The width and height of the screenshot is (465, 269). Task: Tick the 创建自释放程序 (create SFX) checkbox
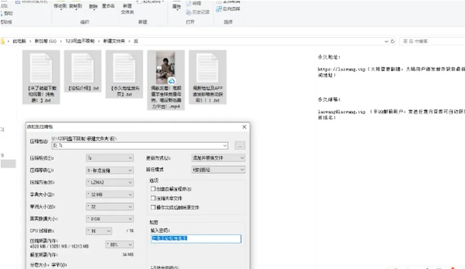pos(153,189)
